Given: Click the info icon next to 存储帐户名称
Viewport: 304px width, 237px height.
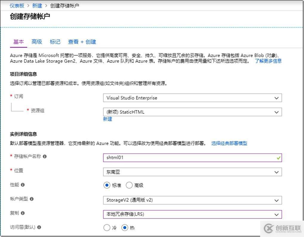Looking at the screenshot, I should [x=44, y=156].
